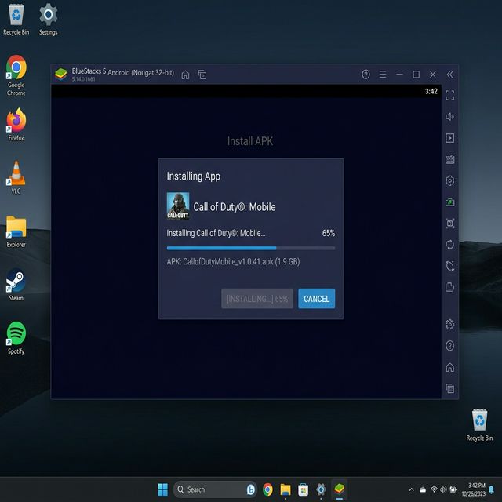Click the sidebar gear icon below the keyboard icon
This screenshot has width=502, height=502.
coord(449,180)
